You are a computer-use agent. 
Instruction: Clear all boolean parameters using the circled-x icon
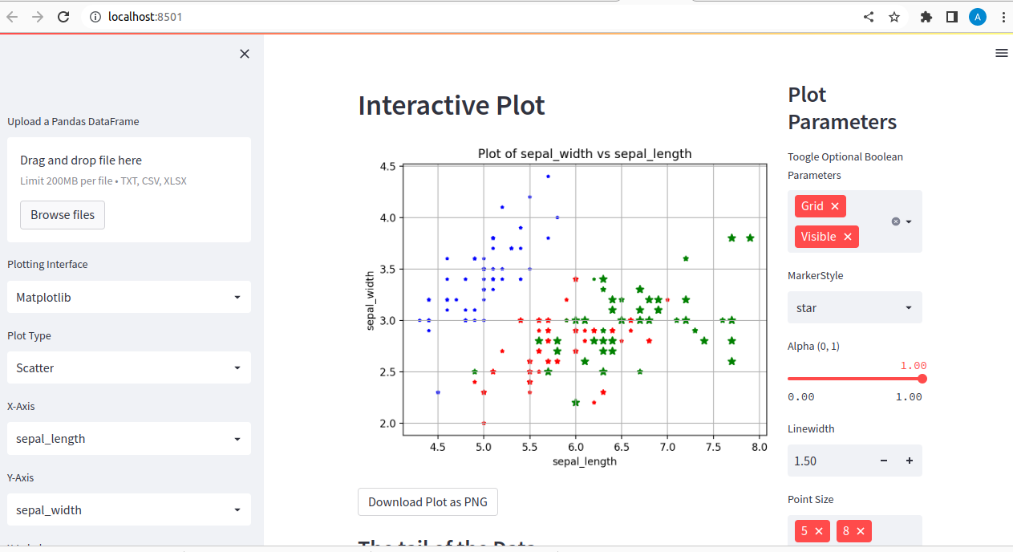click(895, 221)
